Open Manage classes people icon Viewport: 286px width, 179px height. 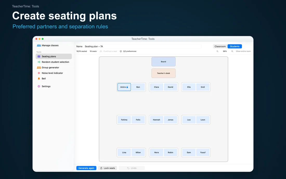pyautogui.click(x=39, y=46)
